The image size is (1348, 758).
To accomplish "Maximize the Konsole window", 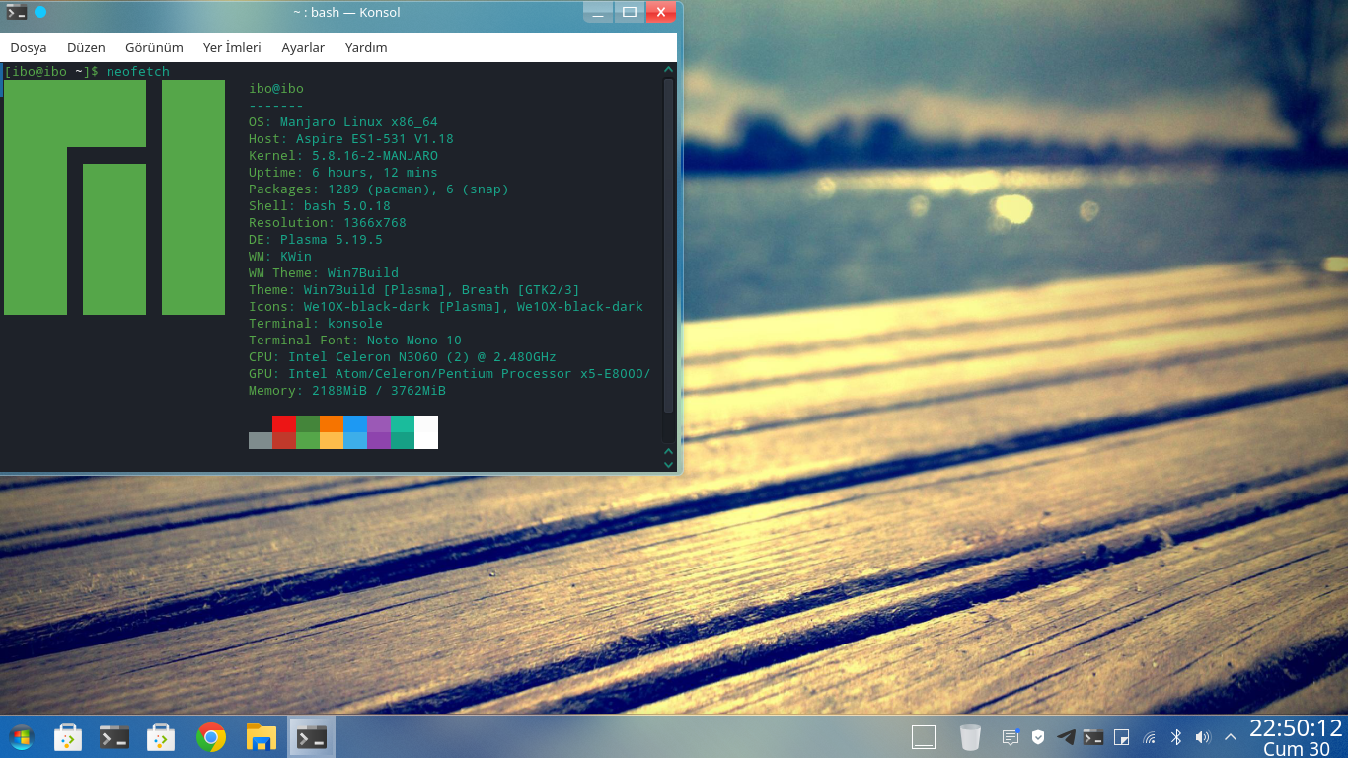I will (x=629, y=12).
